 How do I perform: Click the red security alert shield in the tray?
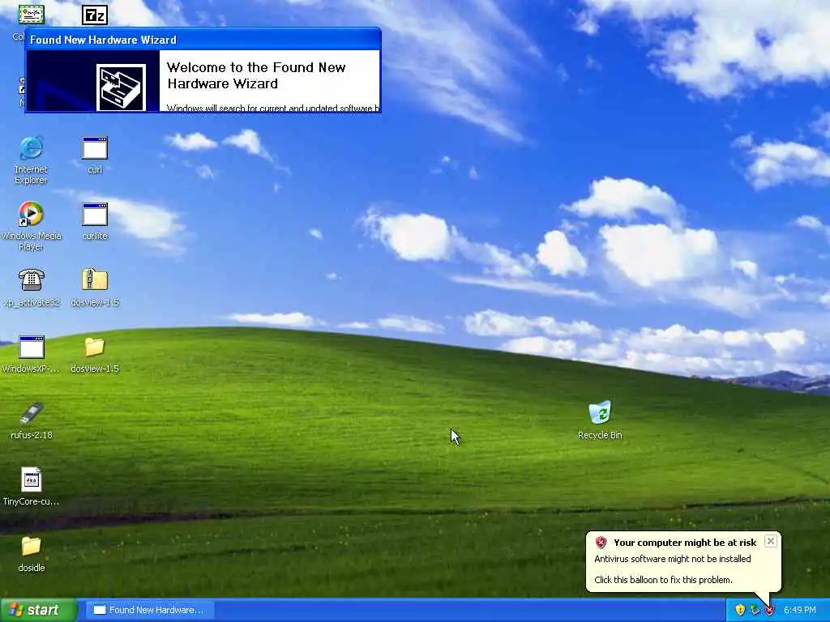click(x=770, y=610)
